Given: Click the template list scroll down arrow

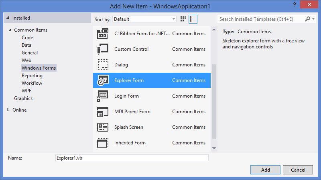Looking at the screenshot, I should (214, 148).
